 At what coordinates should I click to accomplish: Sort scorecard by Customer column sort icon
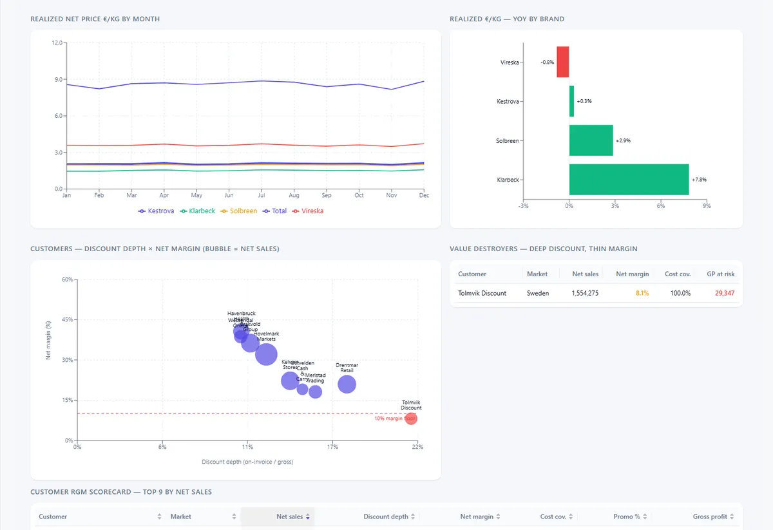point(159,516)
